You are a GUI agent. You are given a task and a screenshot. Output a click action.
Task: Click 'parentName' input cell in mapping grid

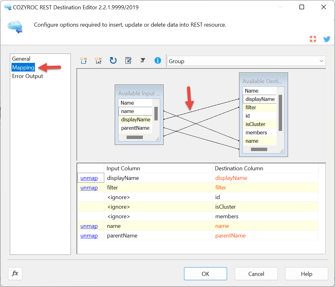coord(158,236)
